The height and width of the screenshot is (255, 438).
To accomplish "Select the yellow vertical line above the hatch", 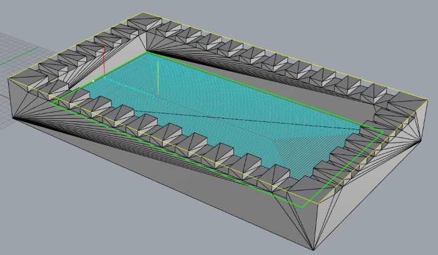I will pos(158,78).
